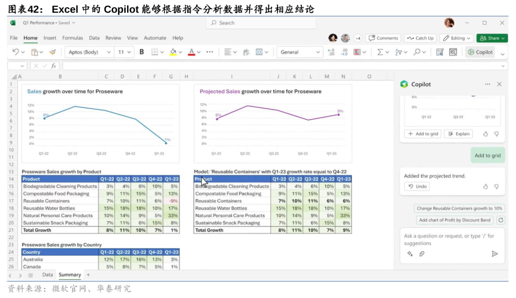The image size is (516, 298).
Task: Switch to the Formulas tab
Action: 73,38
